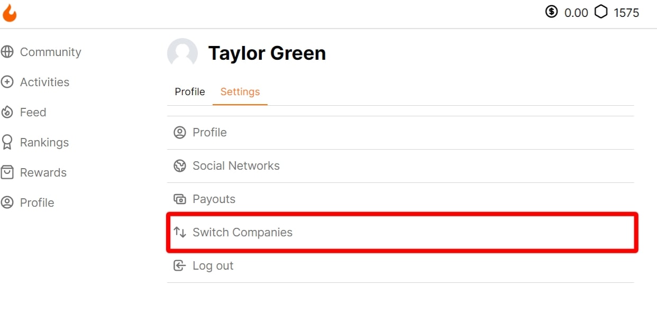657x313 pixels.
Task: Open the Social Networks settings entry
Action: tap(400, 166)
